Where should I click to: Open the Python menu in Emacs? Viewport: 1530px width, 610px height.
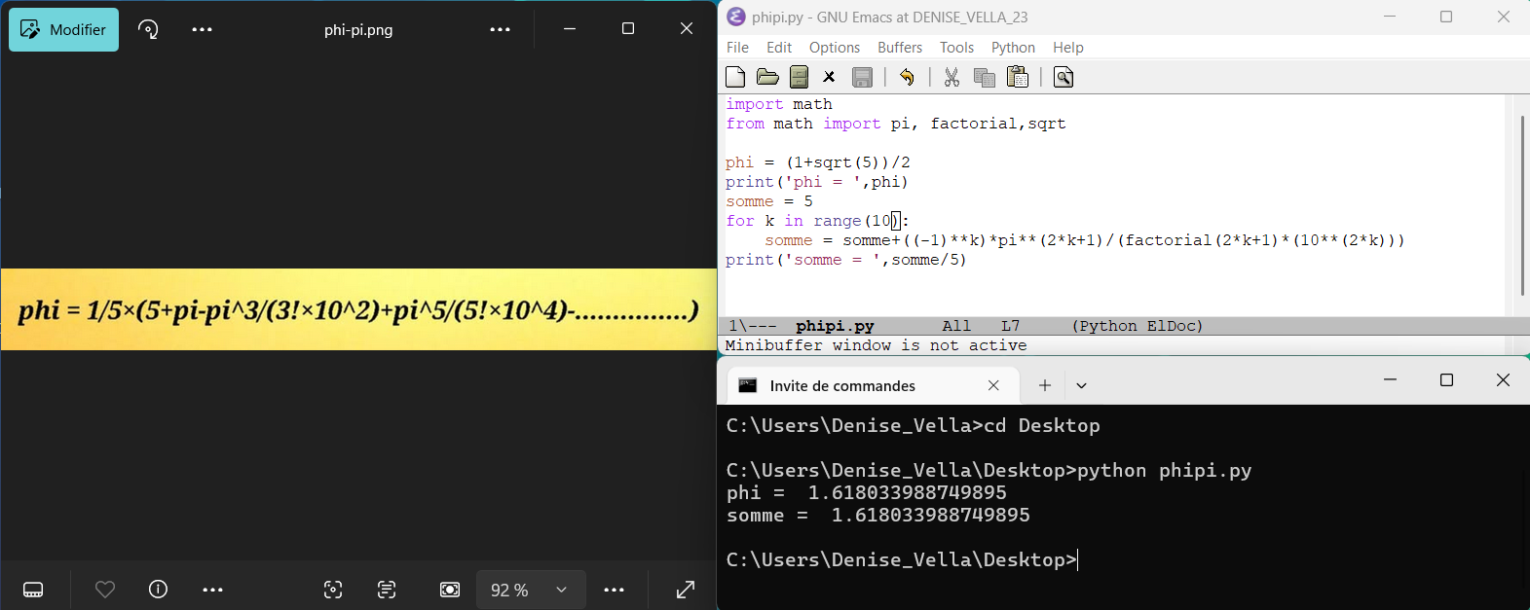point(1013,48)
